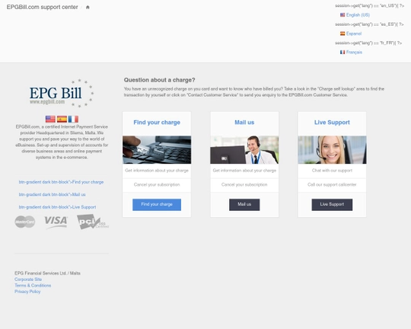The image size is (411, 329).
Task: Click 'Call our support callcenter' text
Action: click(332, 185)
